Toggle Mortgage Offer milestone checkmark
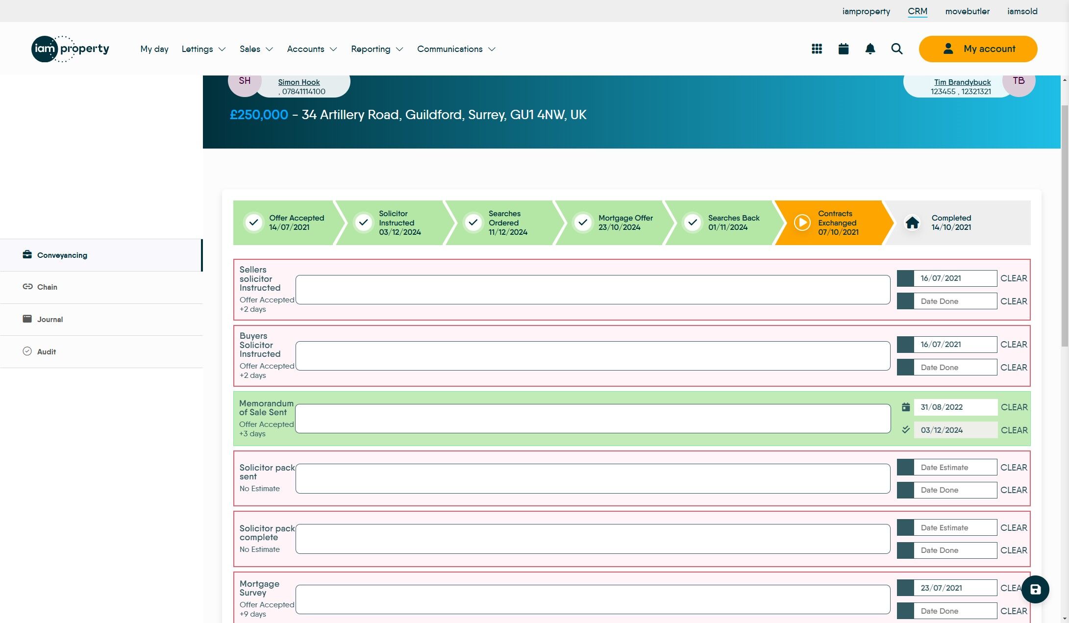 [x=583, y=223]
